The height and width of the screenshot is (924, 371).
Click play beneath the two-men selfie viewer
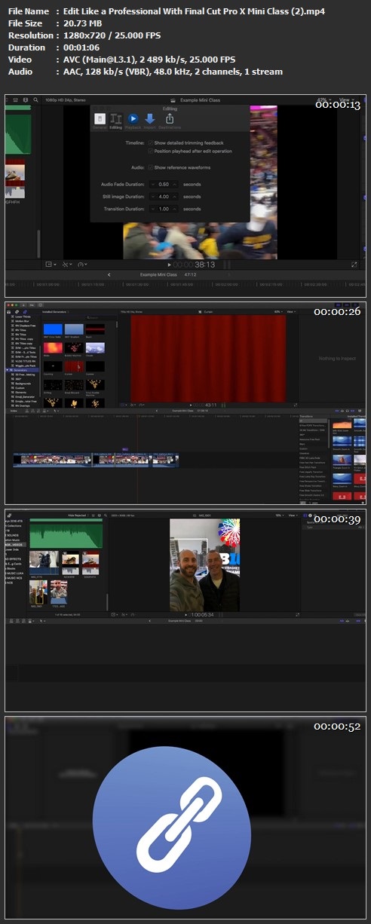tap(185, 614)
